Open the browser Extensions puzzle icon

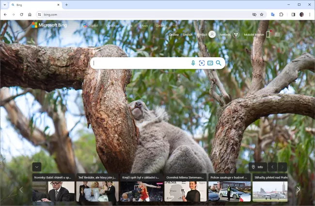pyautogui.click(x=281, y=15)
